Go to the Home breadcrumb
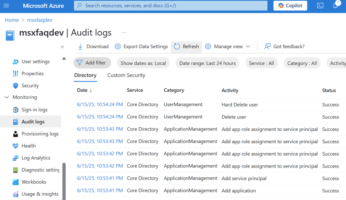The width and height of the screenshot is (346, 200). tap(12, 20)
